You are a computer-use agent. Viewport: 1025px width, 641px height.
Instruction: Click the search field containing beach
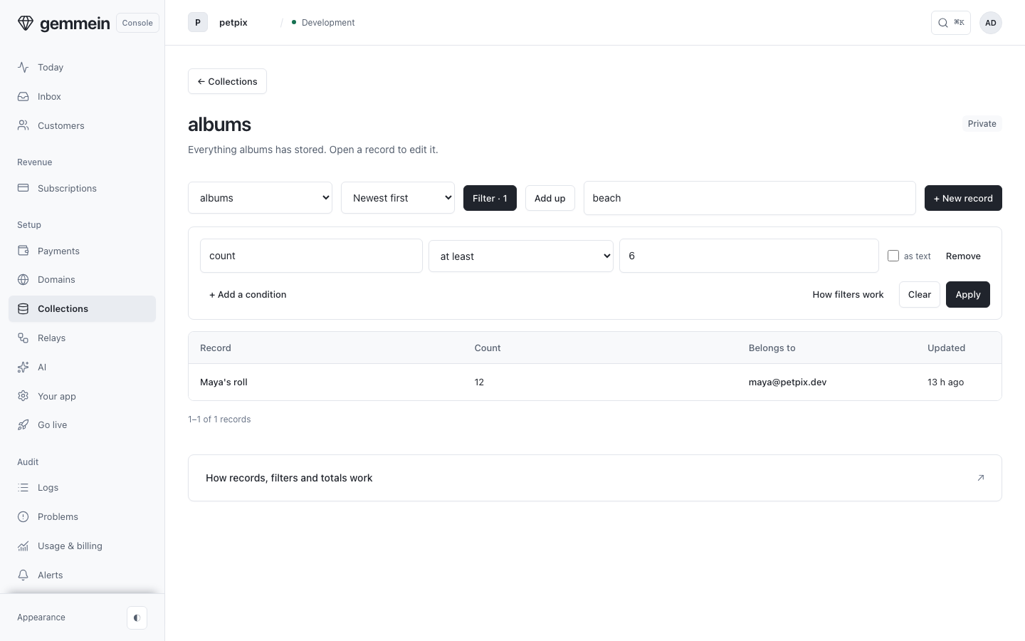tap(750, 198)
